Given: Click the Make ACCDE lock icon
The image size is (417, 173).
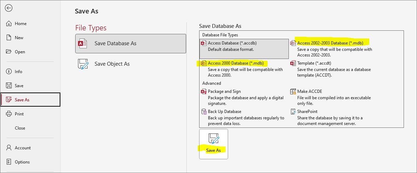Looking at the screenshot, I should coord(293,92).
